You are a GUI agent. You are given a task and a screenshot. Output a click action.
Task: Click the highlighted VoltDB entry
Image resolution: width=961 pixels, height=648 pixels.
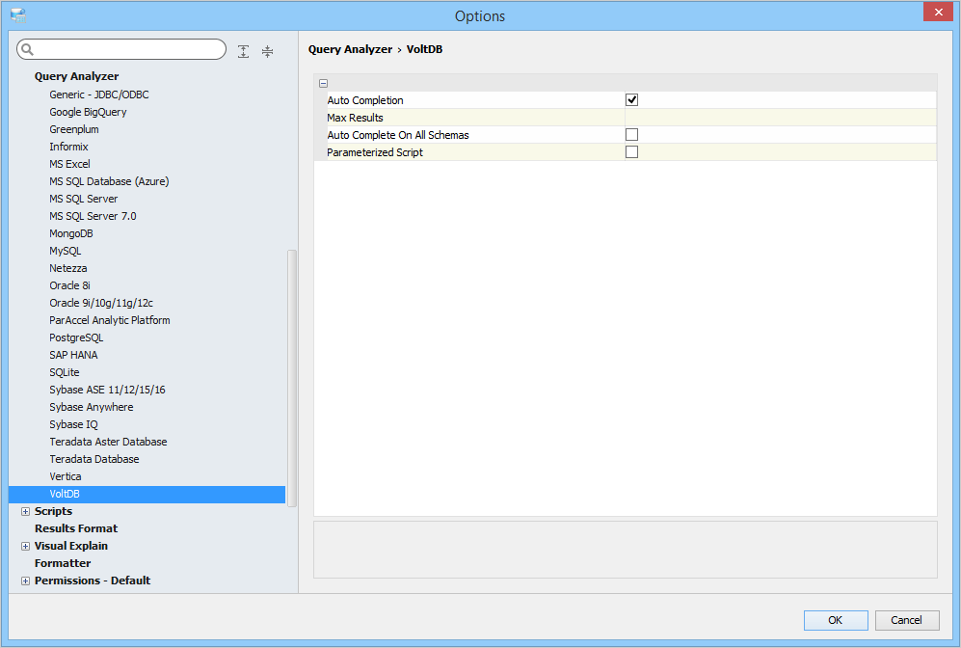pyautogui.click(x=147, y=494)
